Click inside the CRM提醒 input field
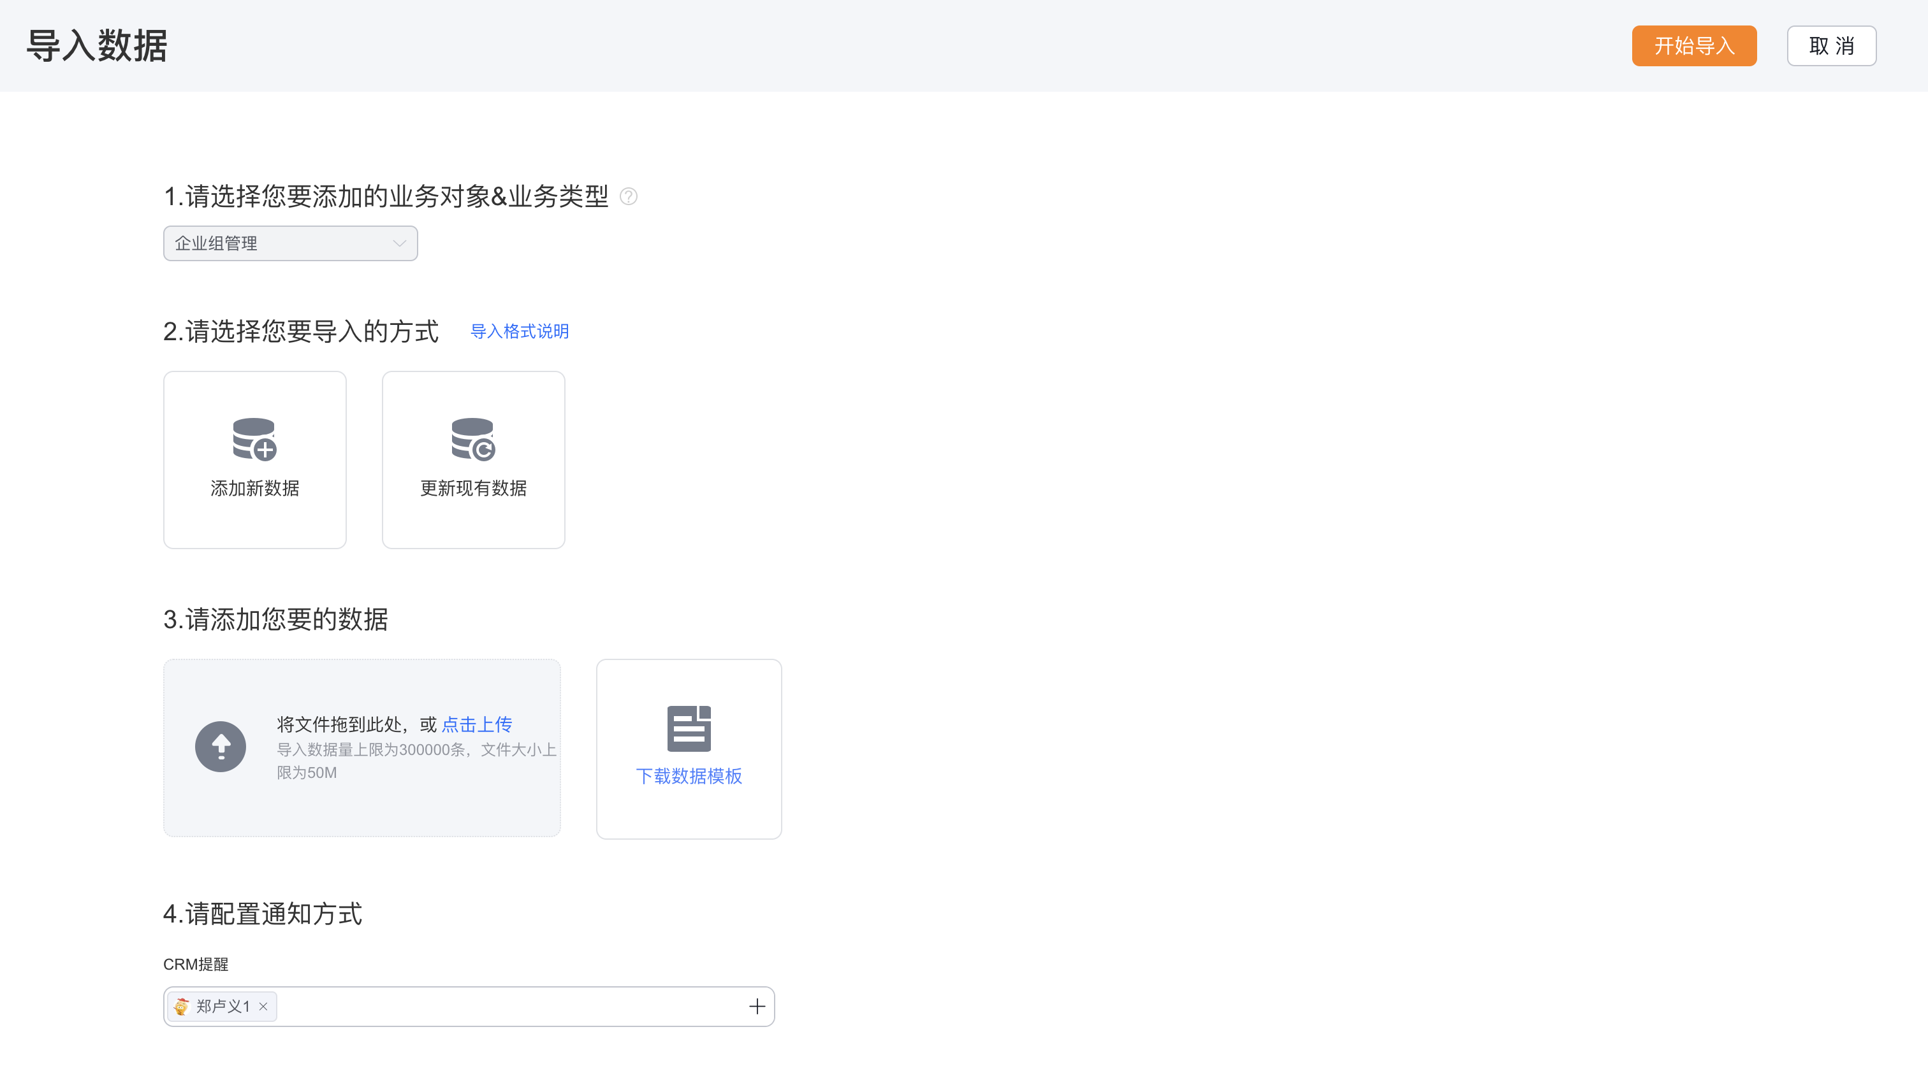Image resolution: width=1928 pixels, height=1092 pixels. tap(469, 1007)
